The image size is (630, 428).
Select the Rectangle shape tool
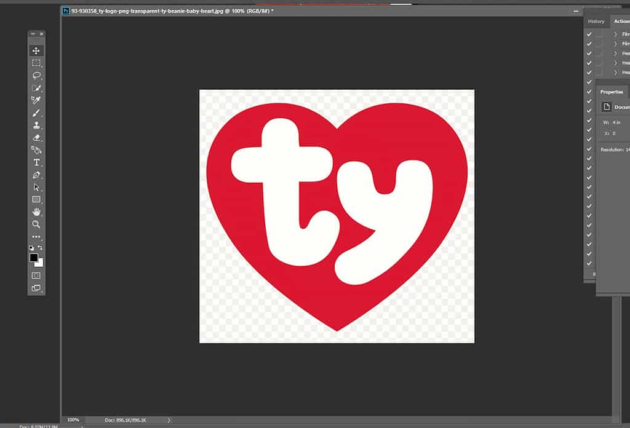click(36, 199)
